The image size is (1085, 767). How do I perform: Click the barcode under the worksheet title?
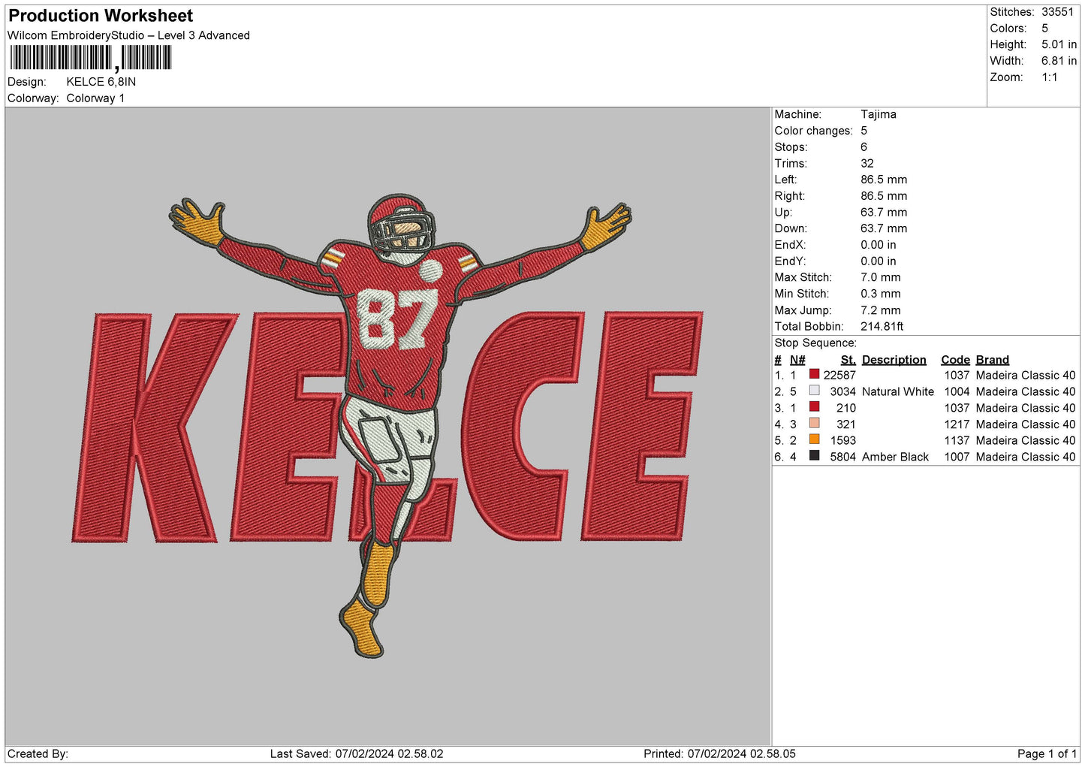[91, 58]
